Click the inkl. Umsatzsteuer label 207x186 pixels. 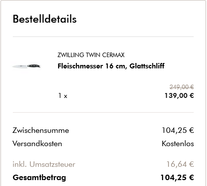(x=44, y=164)
